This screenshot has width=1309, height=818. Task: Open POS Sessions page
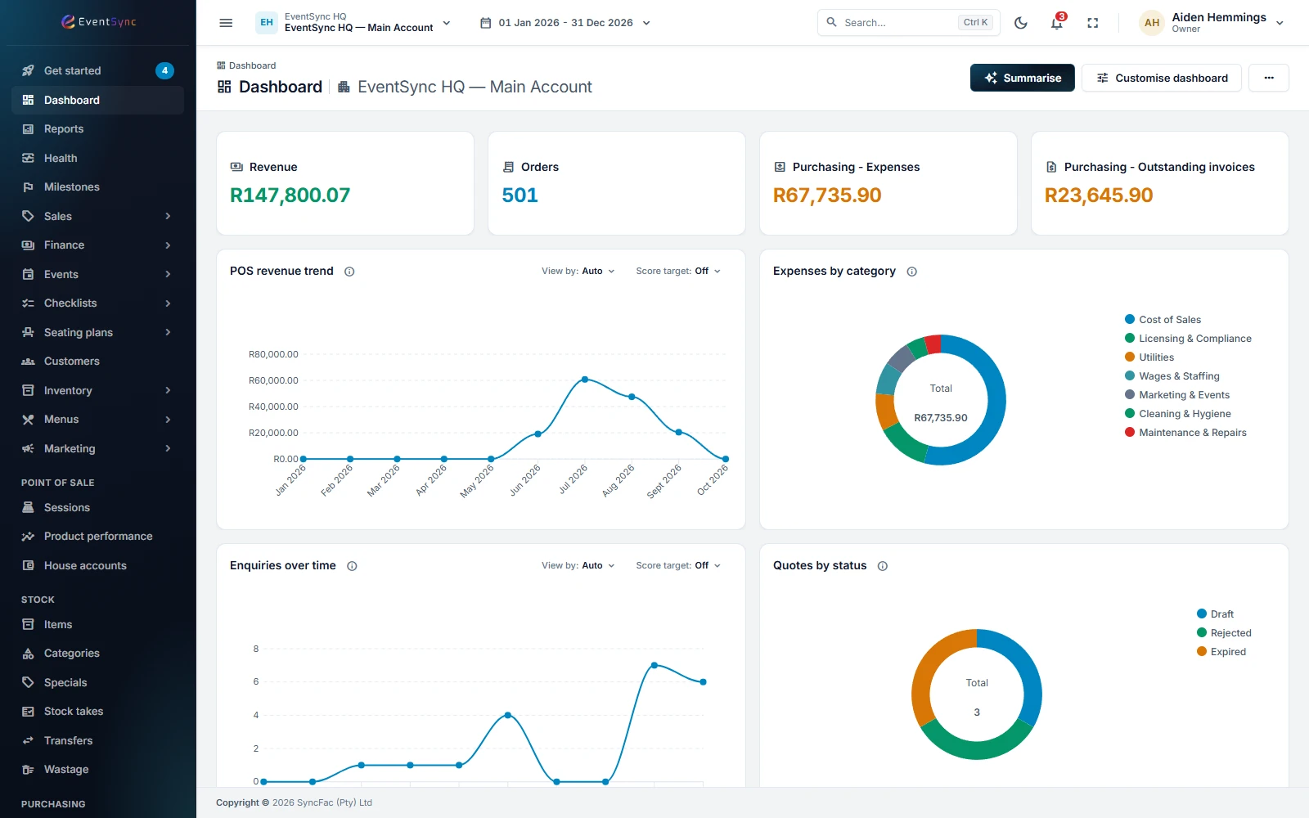(x=97, y=508)
